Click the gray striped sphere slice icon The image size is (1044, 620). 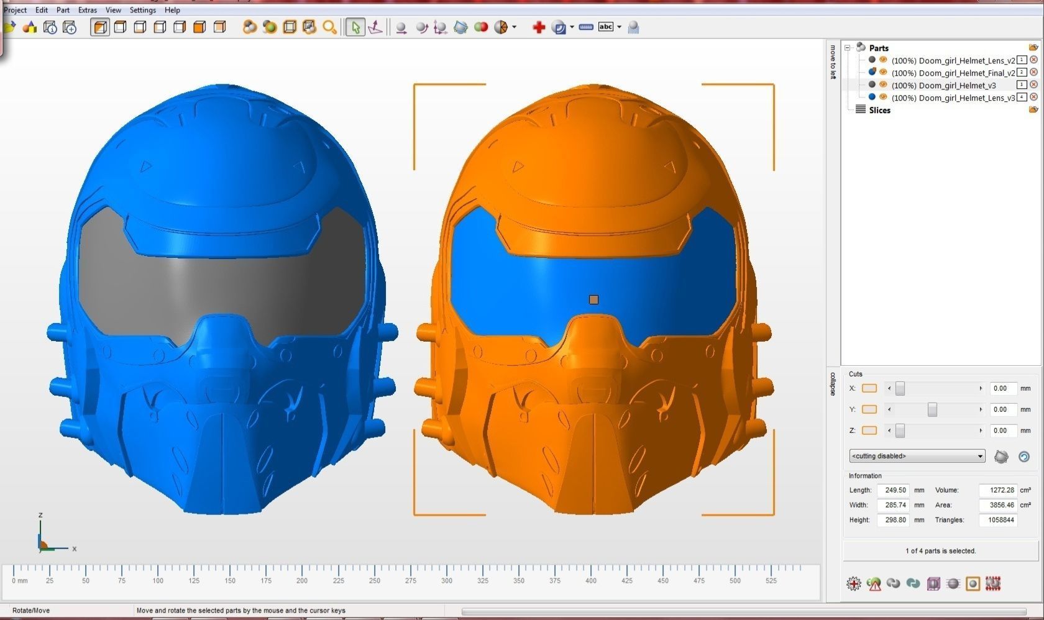tap(953, 583)
